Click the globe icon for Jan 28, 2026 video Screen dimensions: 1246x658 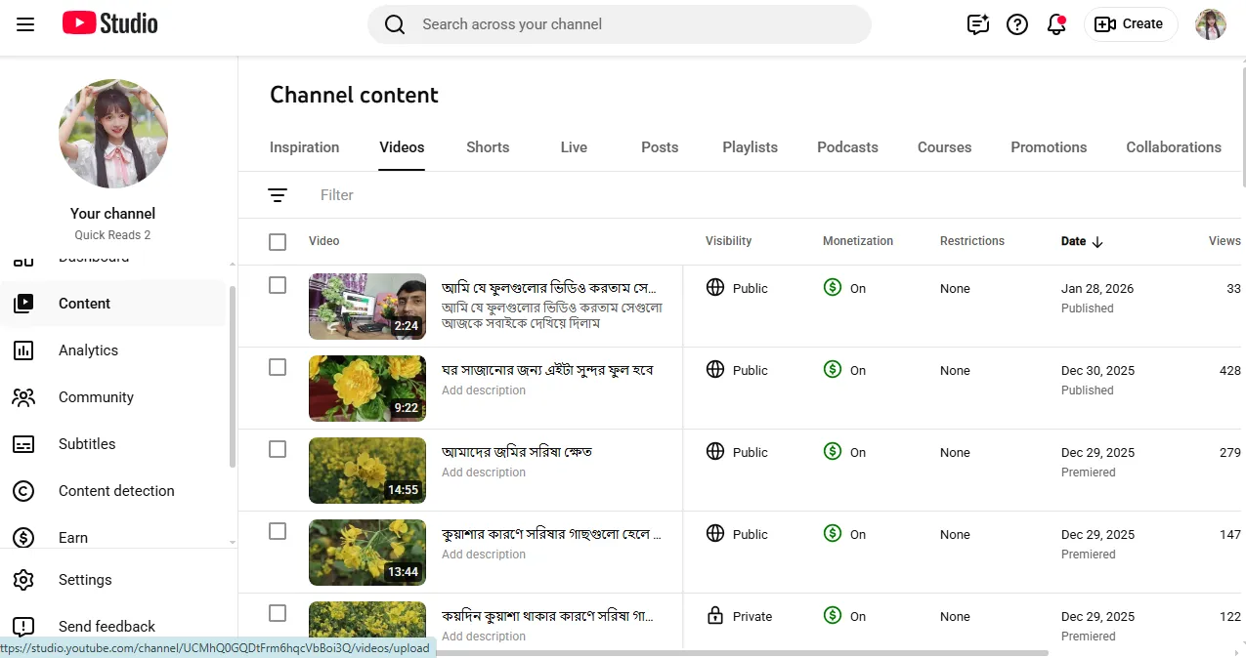pyautogui.click(x=715, y=287)
